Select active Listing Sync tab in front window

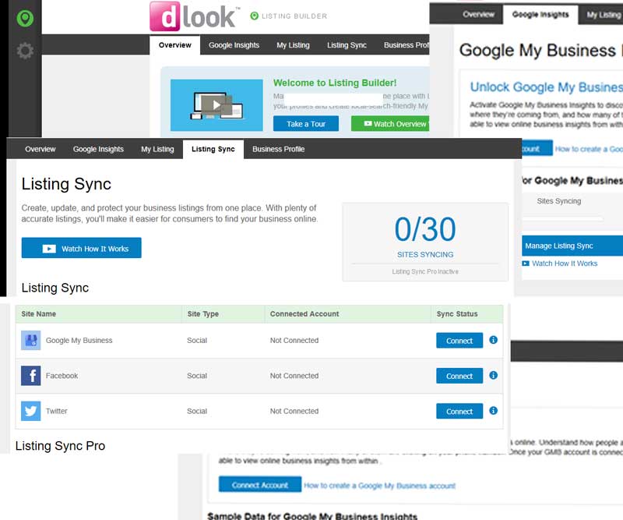pos(213,149)
